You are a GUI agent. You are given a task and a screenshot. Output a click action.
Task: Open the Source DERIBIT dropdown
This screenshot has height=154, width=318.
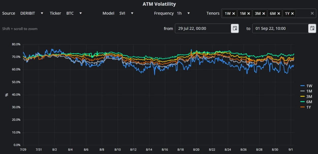[x=32, y=13]
